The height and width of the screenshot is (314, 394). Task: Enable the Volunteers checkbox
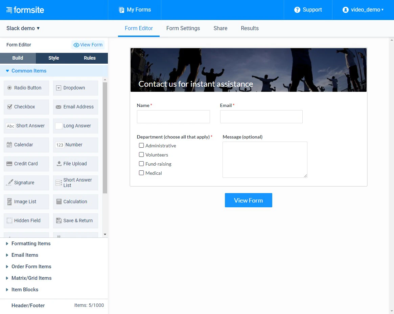click(141, 154)
